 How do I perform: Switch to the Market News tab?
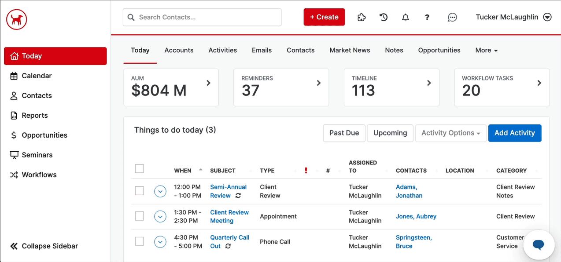pos(350,50)
